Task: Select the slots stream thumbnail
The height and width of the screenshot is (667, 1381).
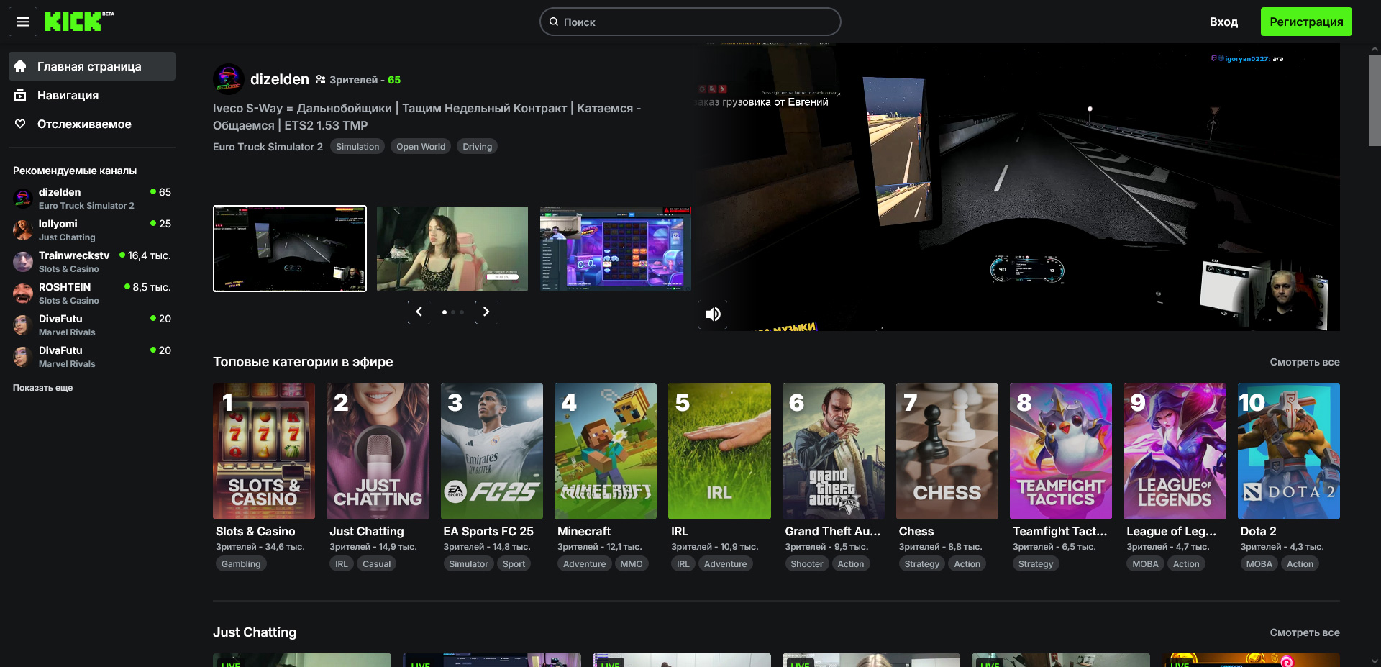Action: [616, 248]
